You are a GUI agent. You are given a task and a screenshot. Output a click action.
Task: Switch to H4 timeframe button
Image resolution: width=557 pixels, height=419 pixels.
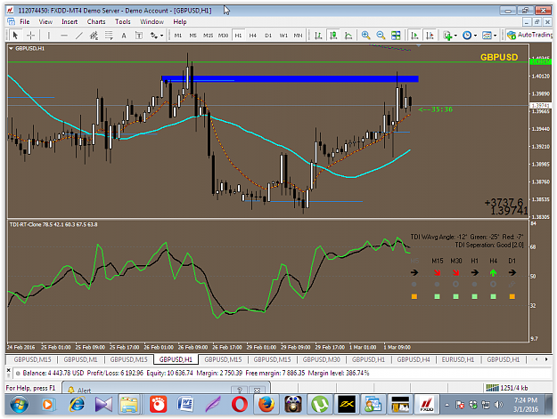click(x=252, y=35)
